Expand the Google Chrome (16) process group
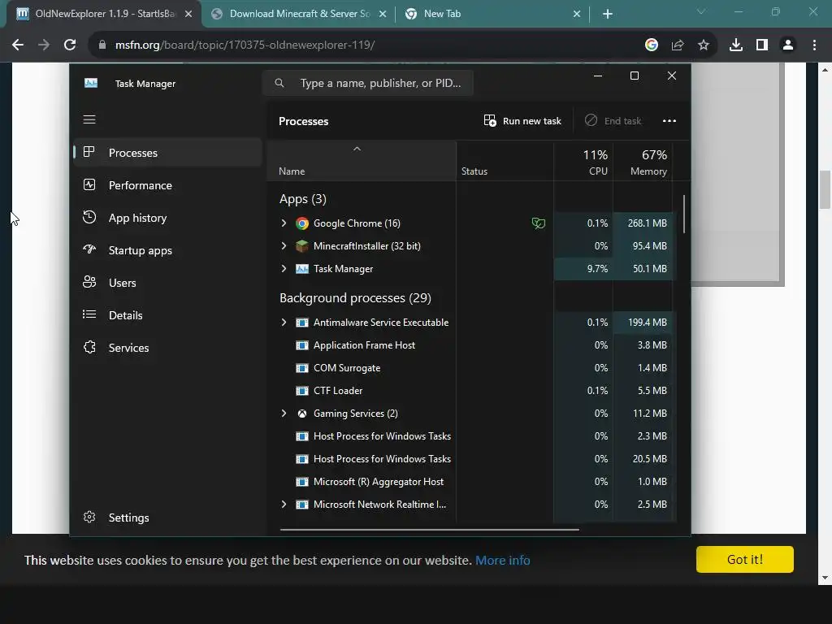 pos(284,223)
